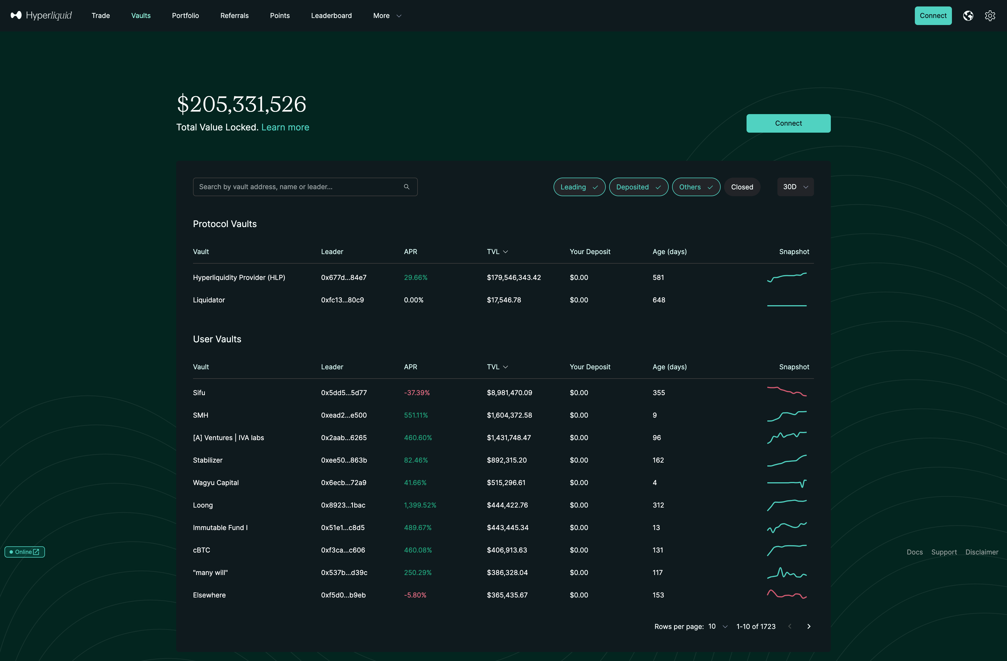Open the 30D time range dropdown

[795, 187]
